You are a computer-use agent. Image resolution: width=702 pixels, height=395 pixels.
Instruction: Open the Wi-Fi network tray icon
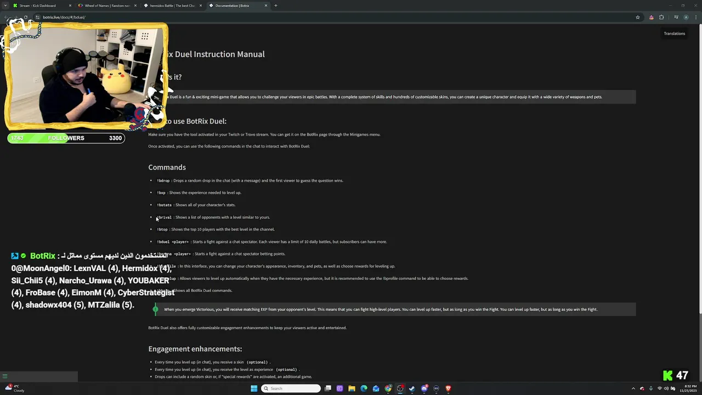coord(660,388)
